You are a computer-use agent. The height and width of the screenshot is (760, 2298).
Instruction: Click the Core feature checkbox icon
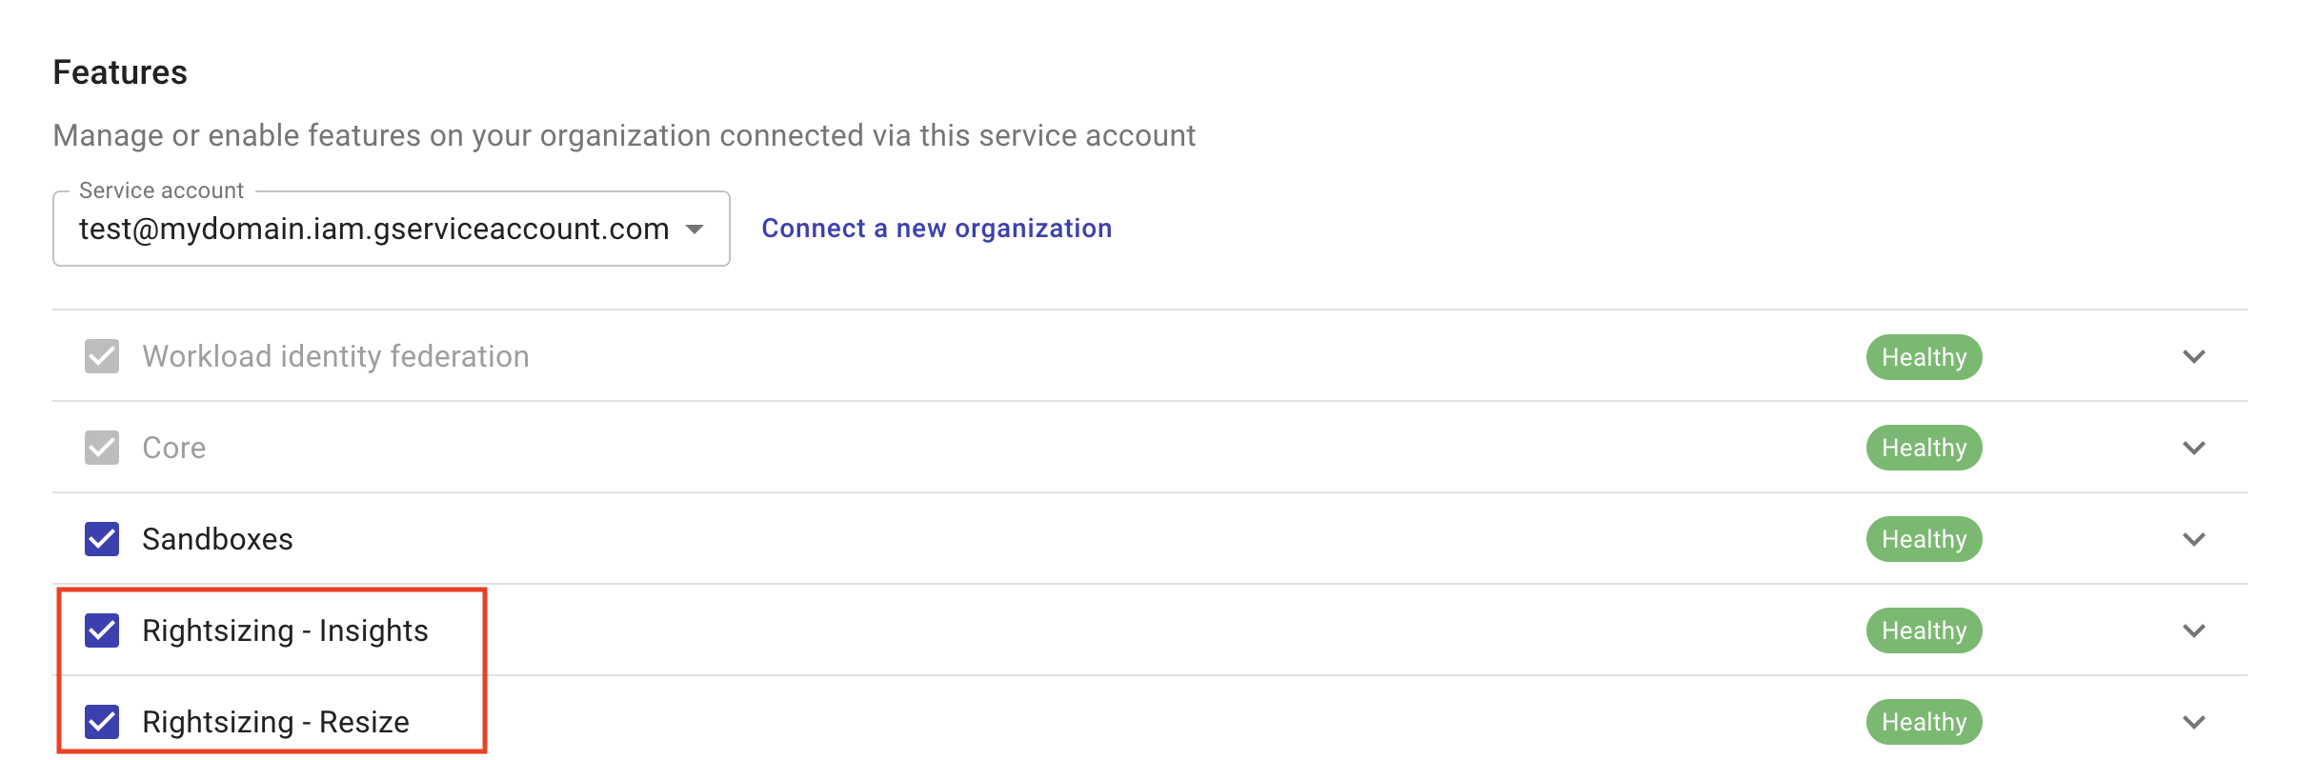click(x=102, y=448)
